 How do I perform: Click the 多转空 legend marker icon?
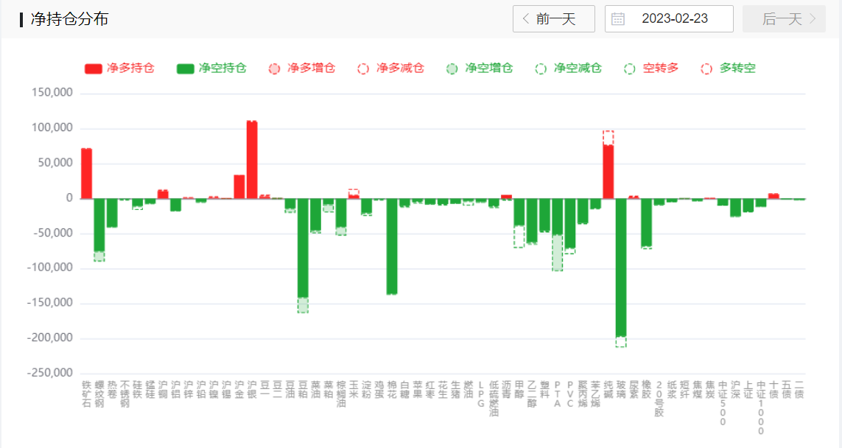[x=707, y=69]
